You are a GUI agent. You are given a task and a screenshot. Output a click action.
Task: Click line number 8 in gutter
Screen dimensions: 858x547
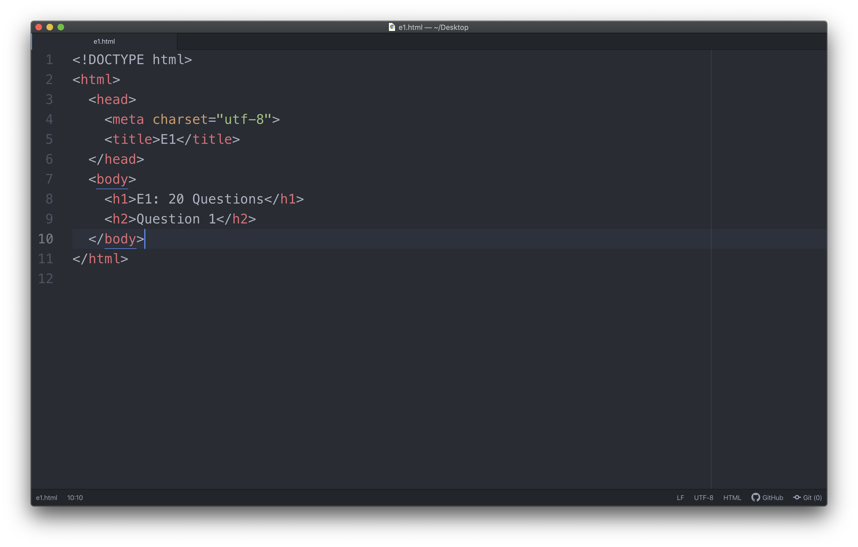[x=49, y=199]
